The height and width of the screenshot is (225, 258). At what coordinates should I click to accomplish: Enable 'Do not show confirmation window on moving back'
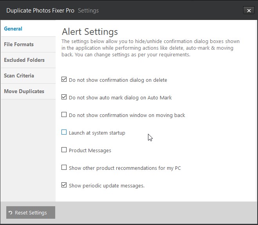tap(64, 115)
